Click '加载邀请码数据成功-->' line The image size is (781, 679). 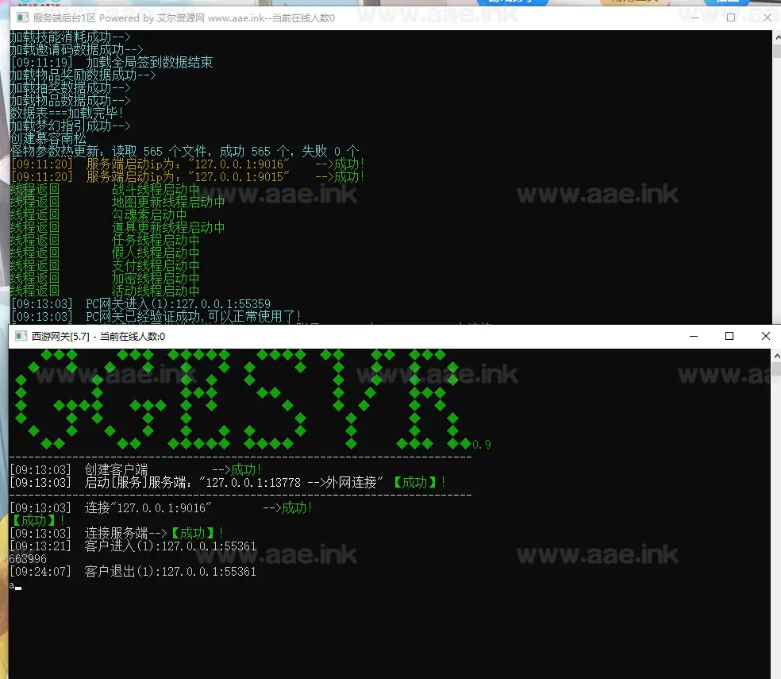click(x=77, y=49)
